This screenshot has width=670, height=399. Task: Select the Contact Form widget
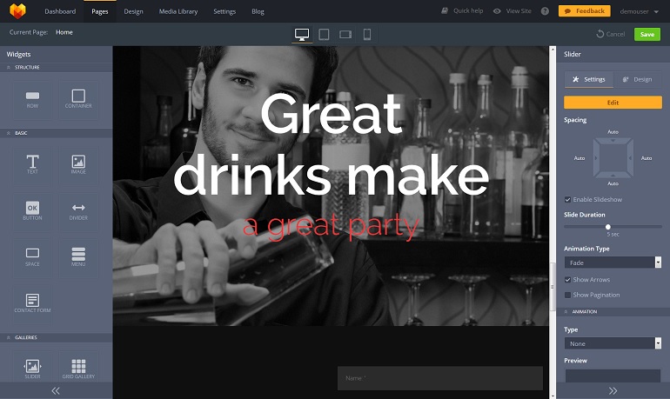coord(32,302)
